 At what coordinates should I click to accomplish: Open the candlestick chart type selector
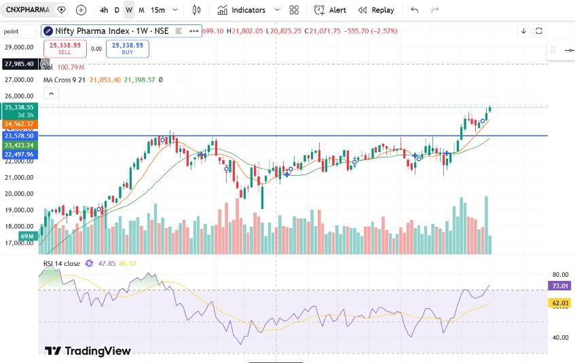click(197, 10)
